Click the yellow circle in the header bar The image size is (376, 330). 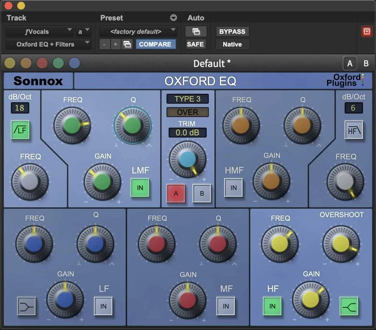click(10, 63)
